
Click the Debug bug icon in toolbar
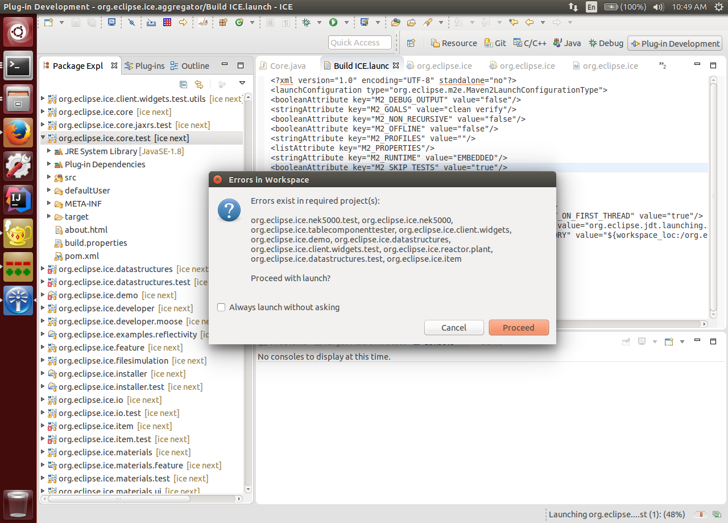tap(307, 23)
